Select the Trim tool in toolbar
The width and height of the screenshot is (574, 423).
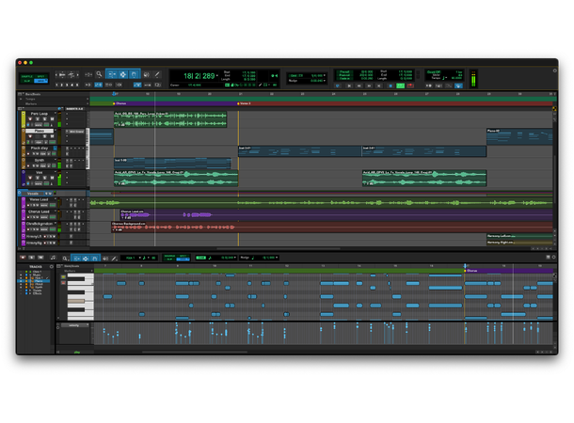point(112,74)
